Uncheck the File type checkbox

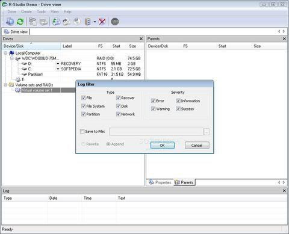pos(84,98)
